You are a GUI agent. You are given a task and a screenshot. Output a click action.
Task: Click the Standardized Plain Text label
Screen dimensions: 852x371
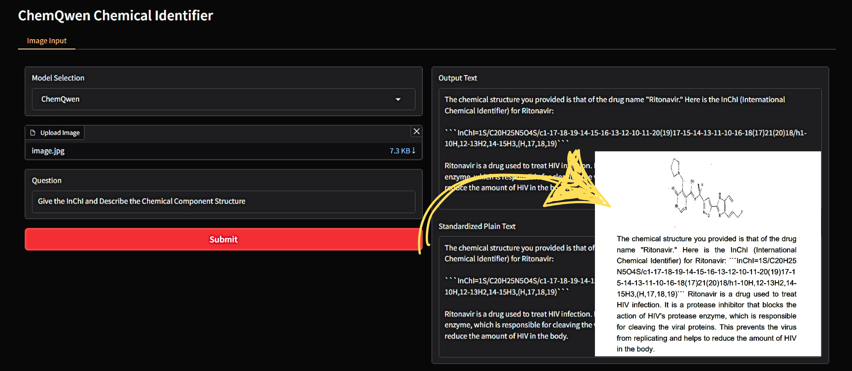(477, 226)
